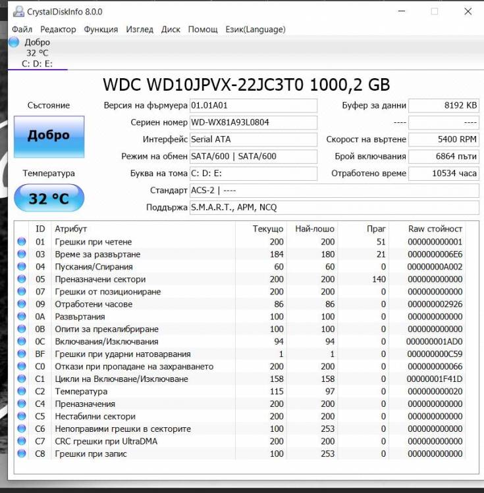Click the Праг column header

pos(363,229)
